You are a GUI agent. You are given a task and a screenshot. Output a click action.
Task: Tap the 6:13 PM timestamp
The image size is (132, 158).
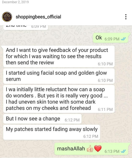tap(112, 151)
